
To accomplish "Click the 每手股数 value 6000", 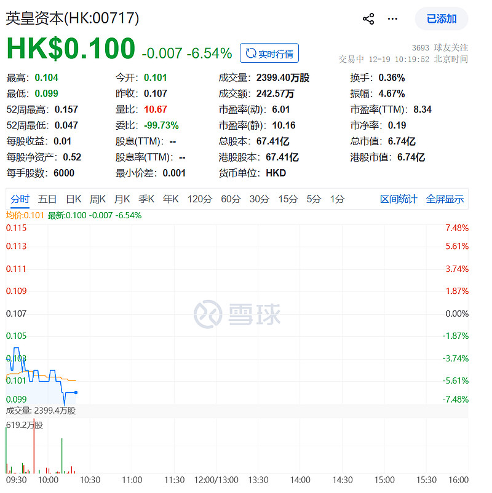I will coord(64,173).
